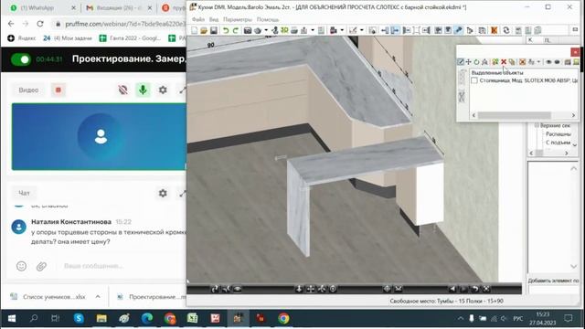
Task: Click the fit-to-screen icon at the viewport bar end
Action: tap(486, 289)
